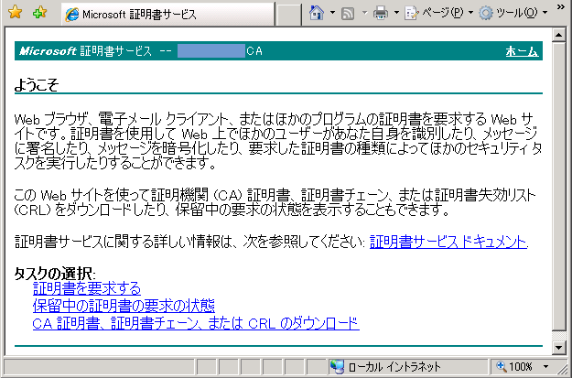Click the Print icon

(381, 13)
